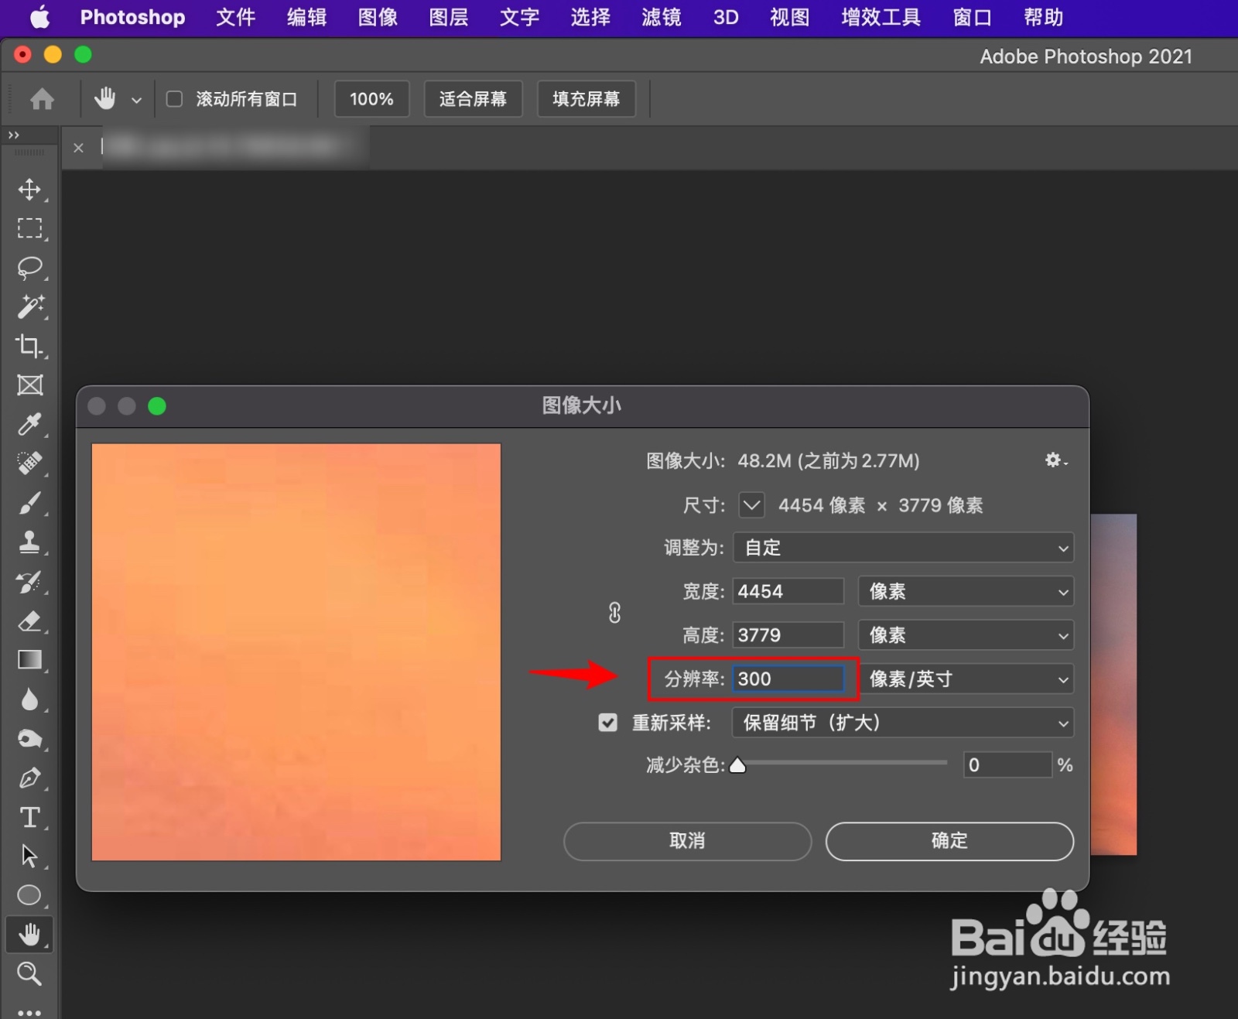Viewport: 1238px width, 1019px height.
Task: Select the Clone Stamp tool
Action: point(29,542)
